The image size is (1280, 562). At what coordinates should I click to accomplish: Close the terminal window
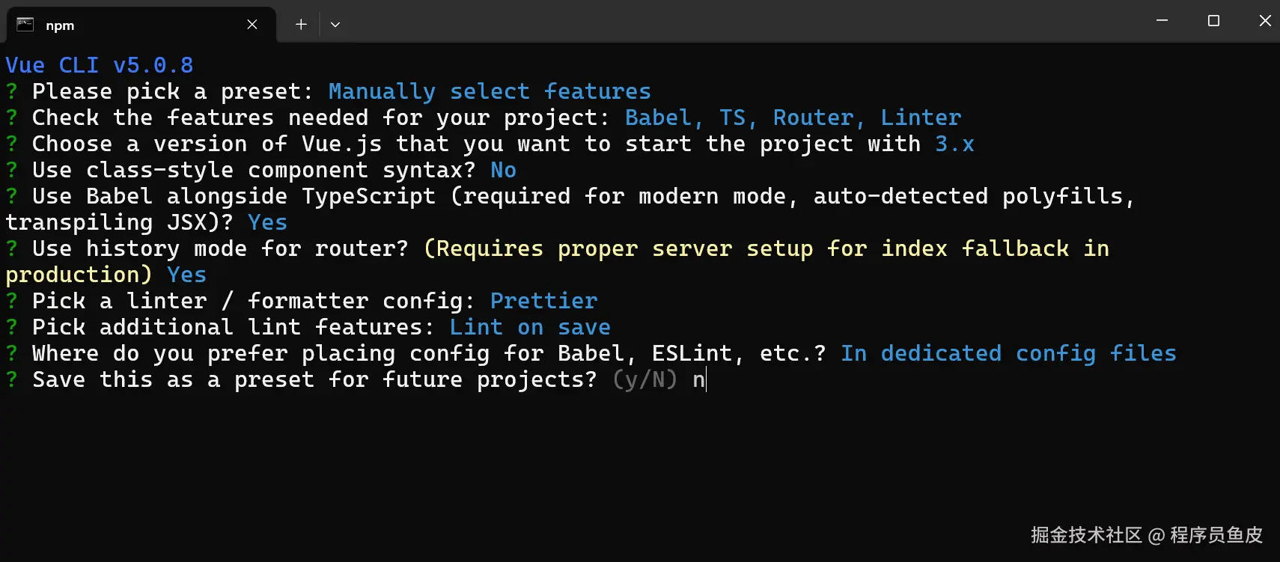click(1264, 21)
